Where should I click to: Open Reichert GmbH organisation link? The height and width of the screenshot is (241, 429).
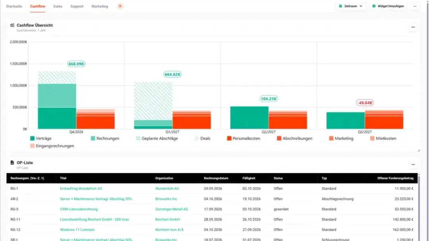(168, 220)
